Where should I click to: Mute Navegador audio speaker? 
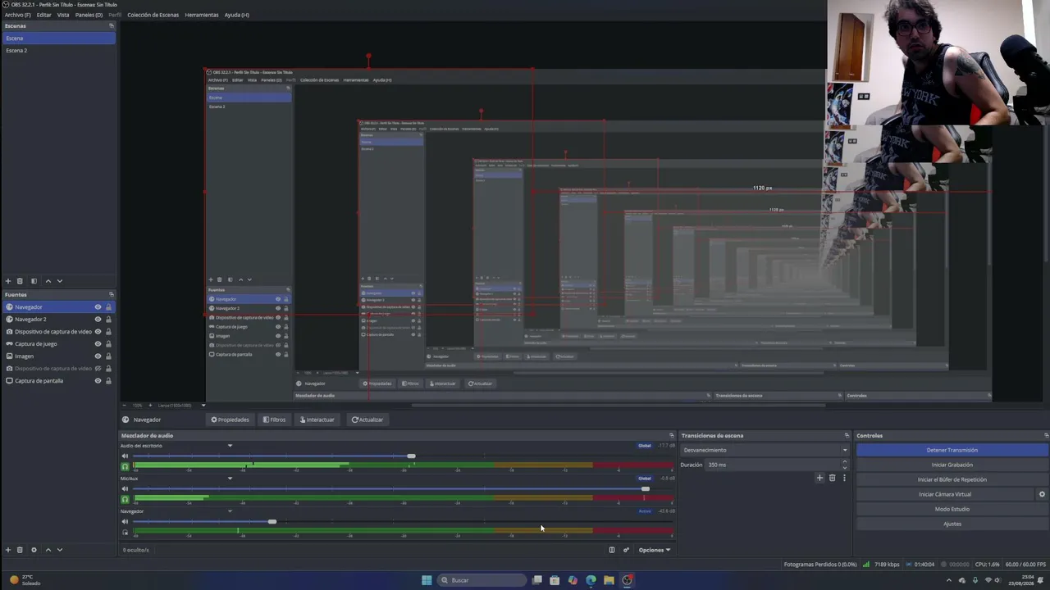(126, 521)
